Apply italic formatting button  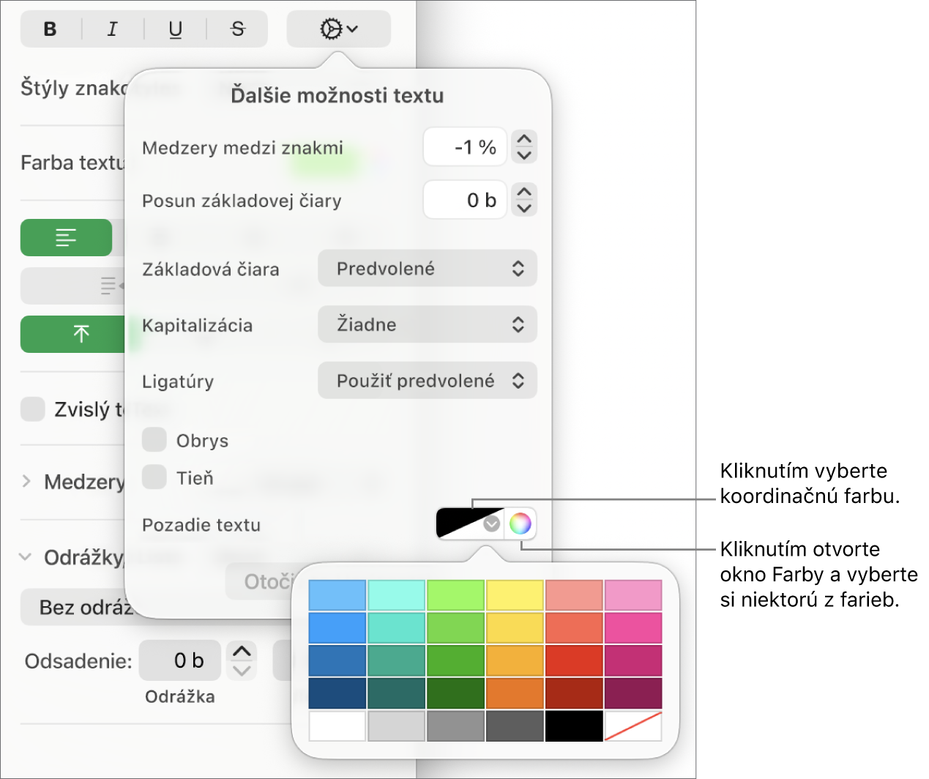tap(112, 29)
